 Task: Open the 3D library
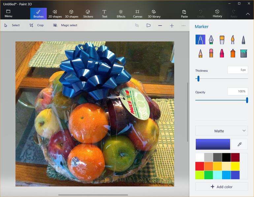[x=154, y=14]
